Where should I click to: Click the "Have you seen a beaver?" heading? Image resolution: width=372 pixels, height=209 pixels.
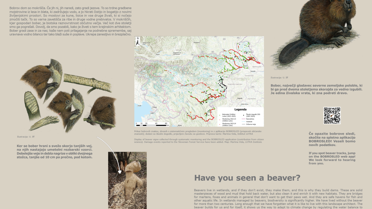[247, 178]
